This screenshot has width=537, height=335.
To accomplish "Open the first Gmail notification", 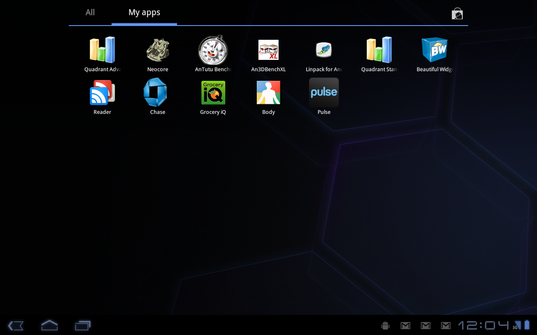I will pos(405,325).
